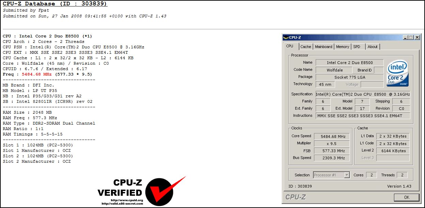
Task: Click the Stepping value 6
Action: [x=401, y=101]
